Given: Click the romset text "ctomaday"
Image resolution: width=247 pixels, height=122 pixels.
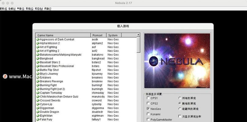Looking at the screenshot, I should click(98, 93).
